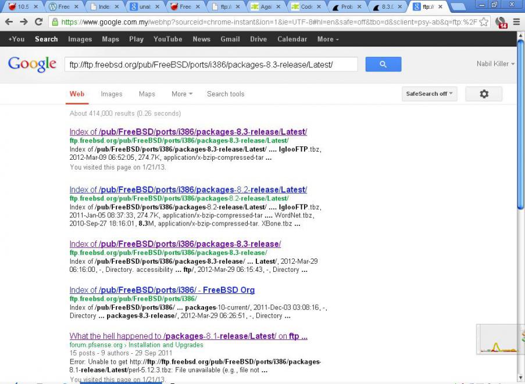Click the Google logo

32,64
